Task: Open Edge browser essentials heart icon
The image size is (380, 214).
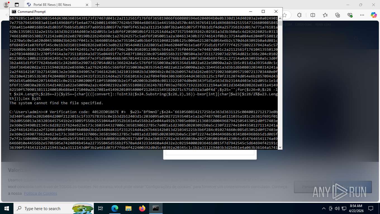Action: click(x=350, y=15)
